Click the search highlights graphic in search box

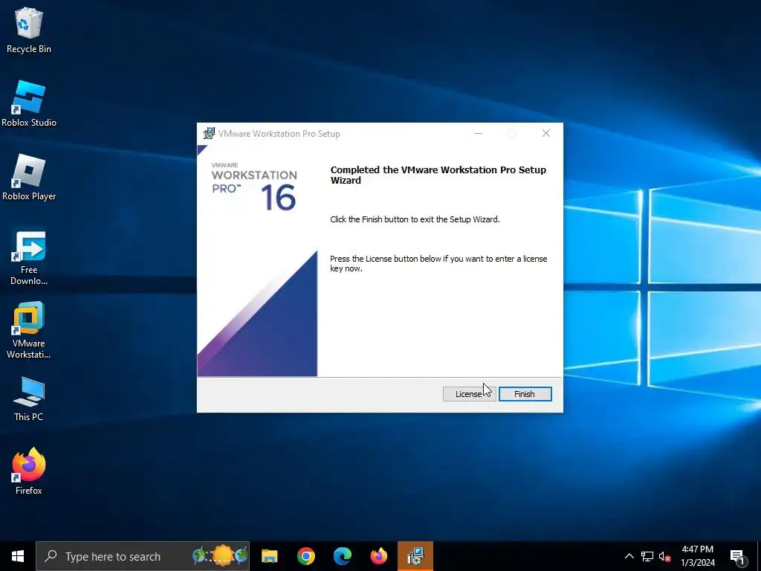(220, 555)
